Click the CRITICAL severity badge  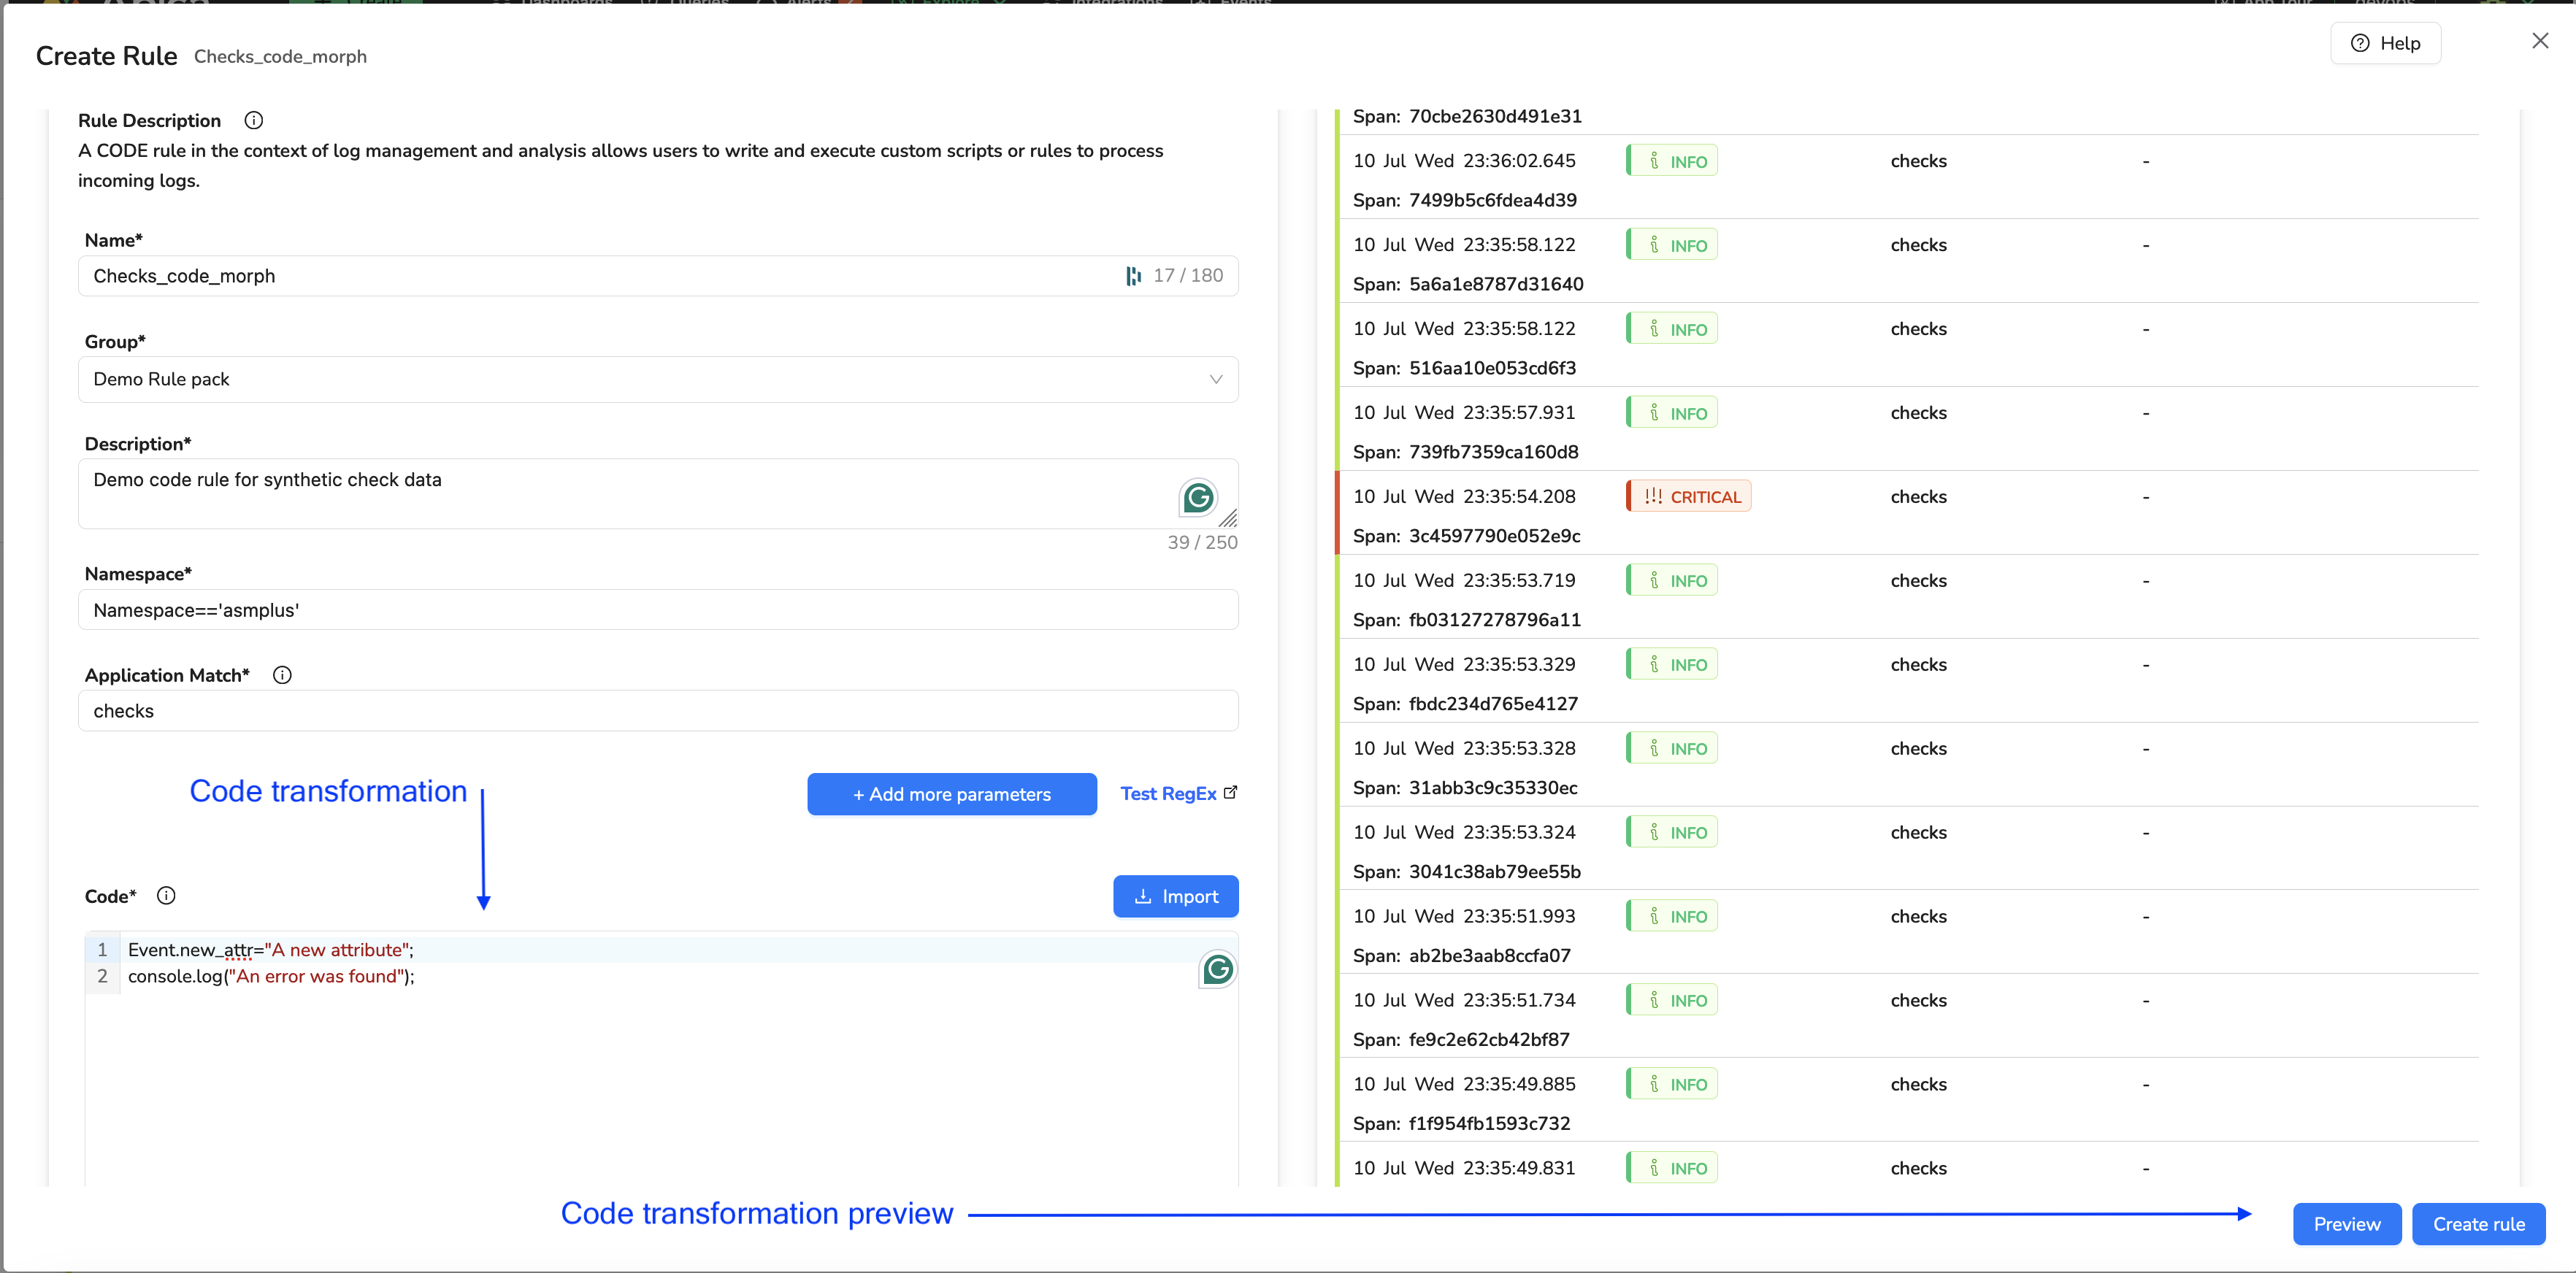tap(1689, 497)
